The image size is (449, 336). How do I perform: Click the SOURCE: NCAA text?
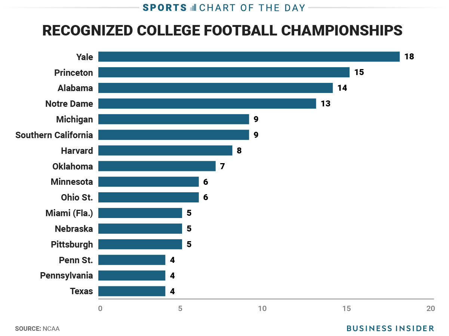[37, 329]
